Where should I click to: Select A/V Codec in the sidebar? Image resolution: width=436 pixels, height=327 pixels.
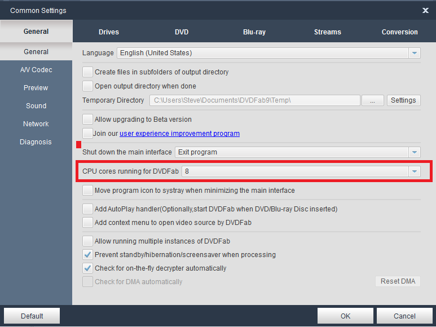[x=36, y=70]
